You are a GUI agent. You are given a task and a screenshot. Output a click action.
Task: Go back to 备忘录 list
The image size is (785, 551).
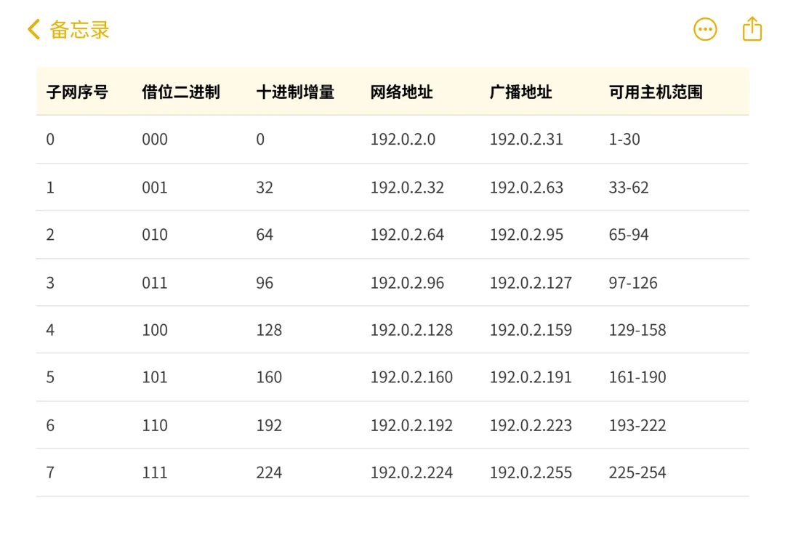(x=79, y=30)
